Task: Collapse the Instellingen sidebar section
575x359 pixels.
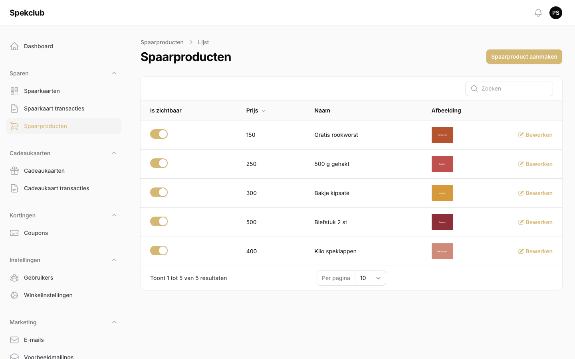Action: 114,260
